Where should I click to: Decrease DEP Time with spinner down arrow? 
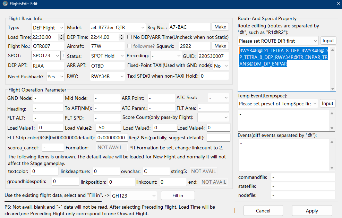121,38
